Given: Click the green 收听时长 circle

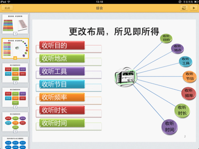Looking at the screenshot, I should 182,110.
